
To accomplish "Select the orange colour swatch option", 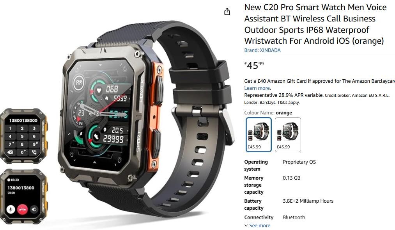I will point(259,134).
